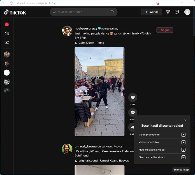Click the blocked notifications bell icon in title bar

pos(157,3)
